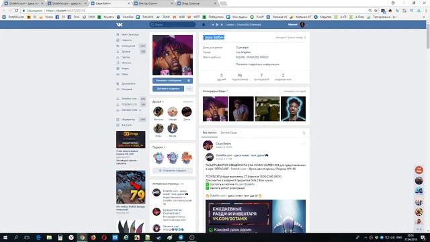The width and height of the screenshot is (430, 242).
Task: Open the Windows Start menu
Action: (5, 237)
